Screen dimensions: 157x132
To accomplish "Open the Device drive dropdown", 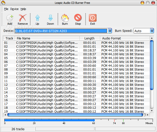I will click(x=110, y=31).
